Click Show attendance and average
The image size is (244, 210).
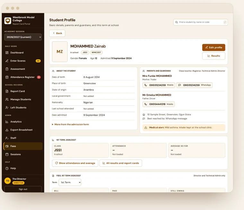coord(75,163)
